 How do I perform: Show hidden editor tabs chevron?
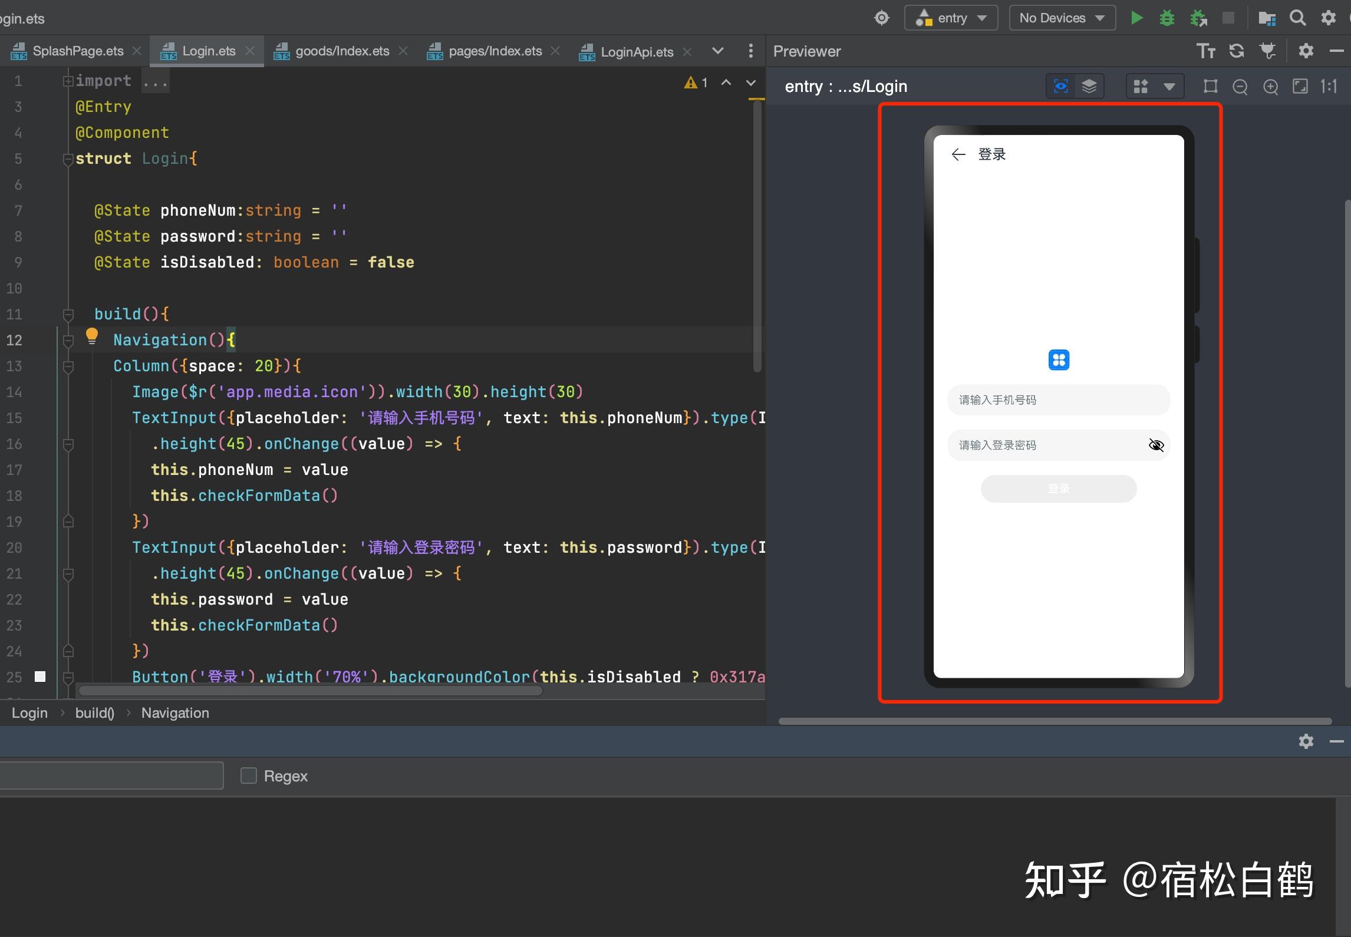click(717, 51)
